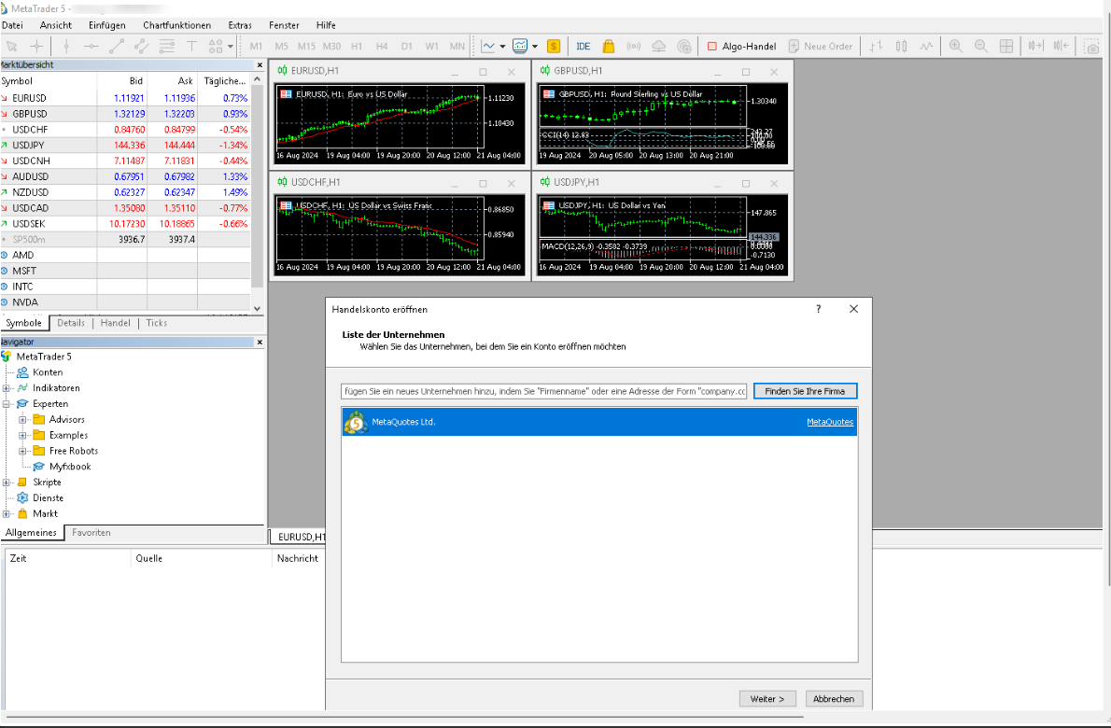Activate the Text annotation tool
The height and width of the screenshot is (728, 1111).
click(192, 46)
